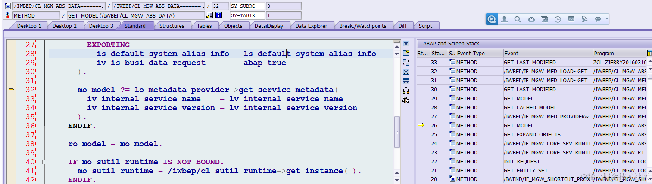Click the GET_MODEL (/IWBEP/CL_MGW_ABS_DATA) field
652x184 pixels.
[x=135, y=15]
